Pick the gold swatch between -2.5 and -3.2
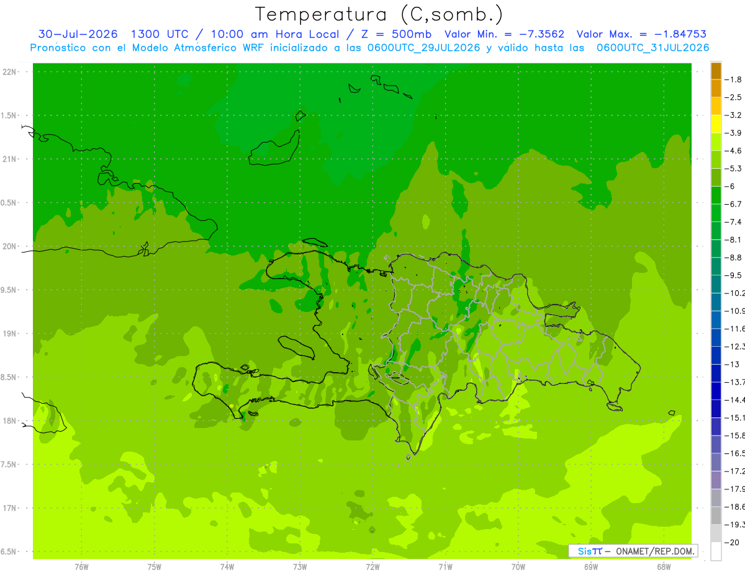Viewport: 745px width, 575px height. [x=716, y=106]
